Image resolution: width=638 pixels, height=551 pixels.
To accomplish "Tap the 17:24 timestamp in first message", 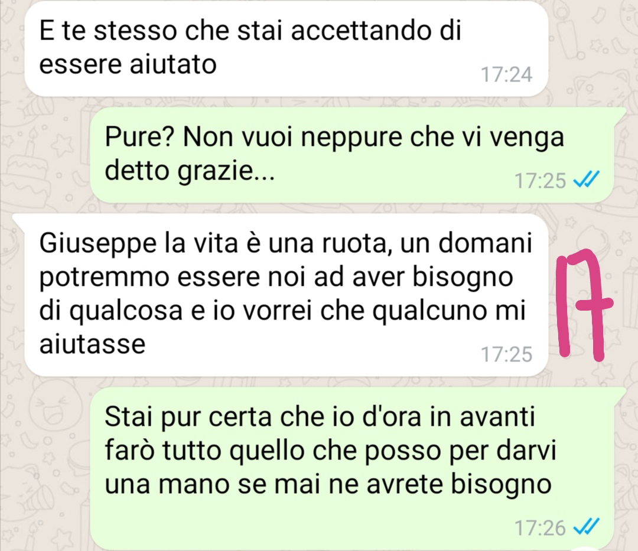I will point(506,74).
